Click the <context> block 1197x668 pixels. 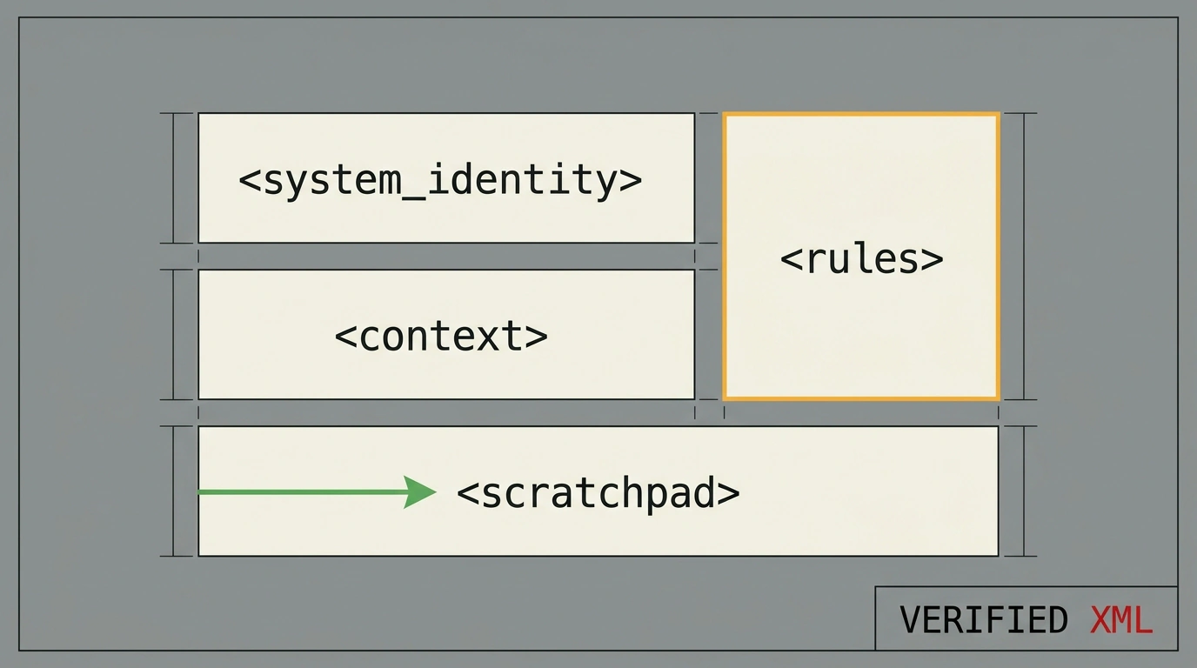(446, 335)
